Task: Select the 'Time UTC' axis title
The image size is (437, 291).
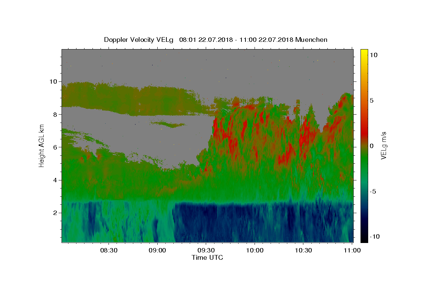Action: coord(207,258)
